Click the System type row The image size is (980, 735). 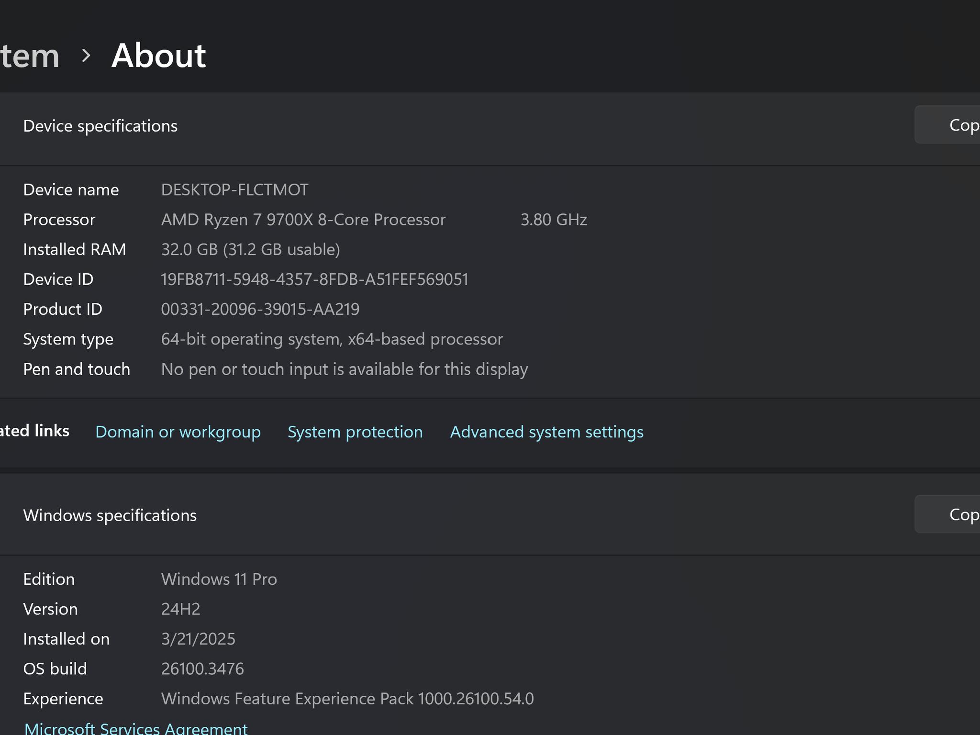point(332,339)
